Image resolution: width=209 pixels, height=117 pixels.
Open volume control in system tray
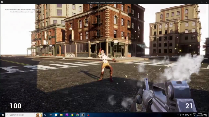point(191,115)
